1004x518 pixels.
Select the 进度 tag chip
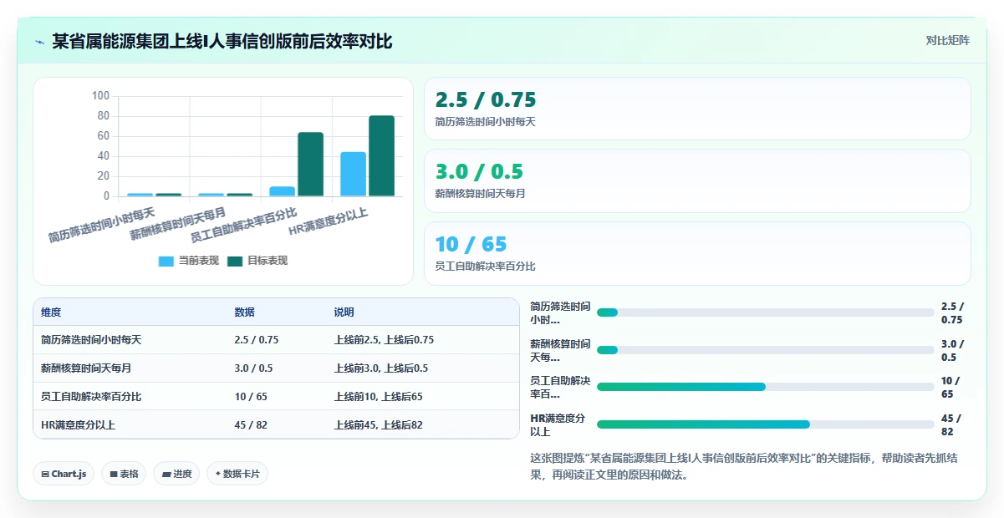point(176,474)
